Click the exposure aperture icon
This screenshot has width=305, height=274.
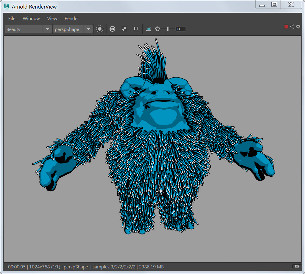(x=158, y=29)
